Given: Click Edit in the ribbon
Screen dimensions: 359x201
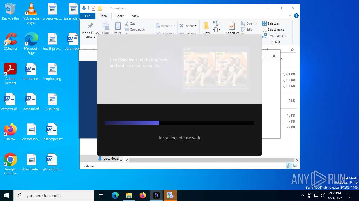Looking at the screenshot, I should (247, 30).
